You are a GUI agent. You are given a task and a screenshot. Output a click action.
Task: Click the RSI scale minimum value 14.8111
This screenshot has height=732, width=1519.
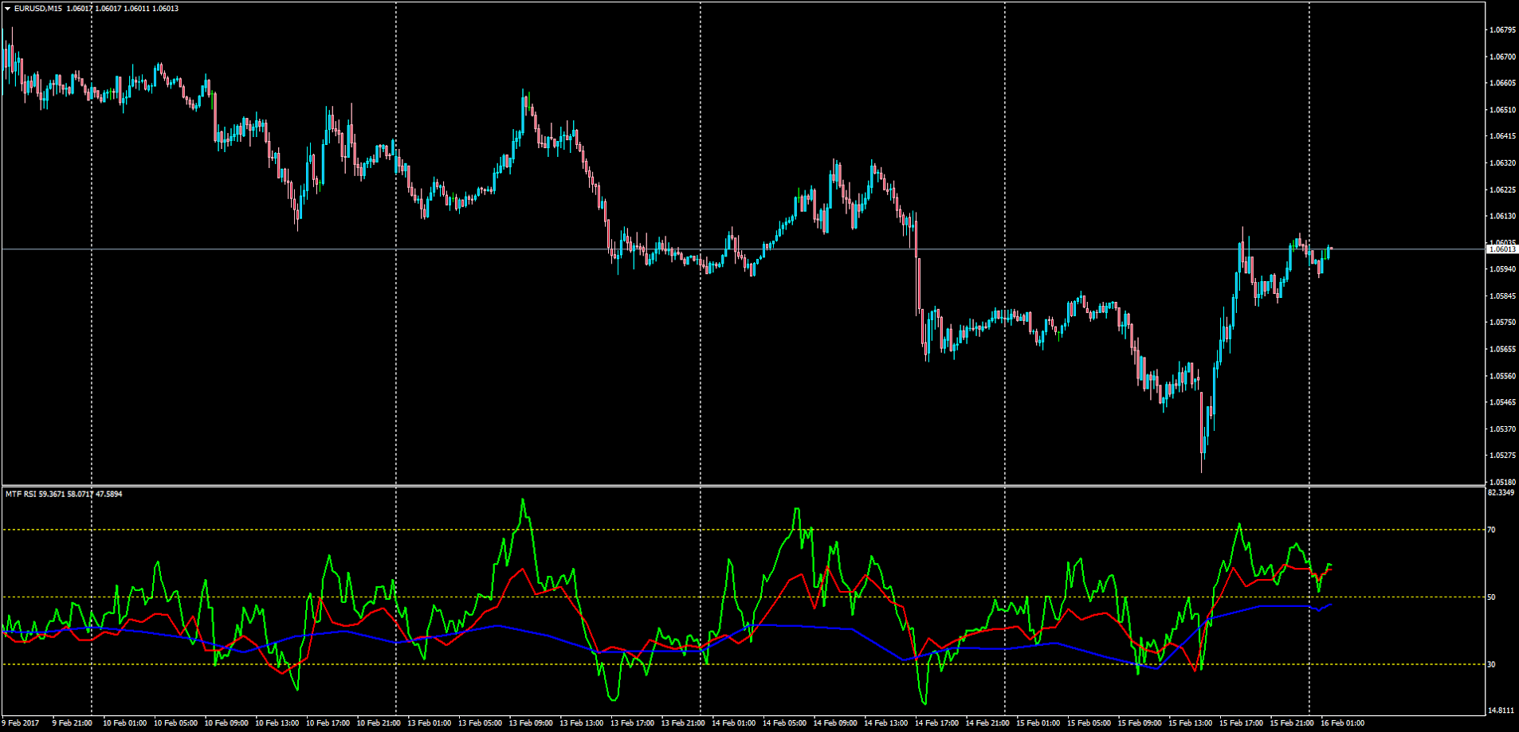(x=1501, y=710)
